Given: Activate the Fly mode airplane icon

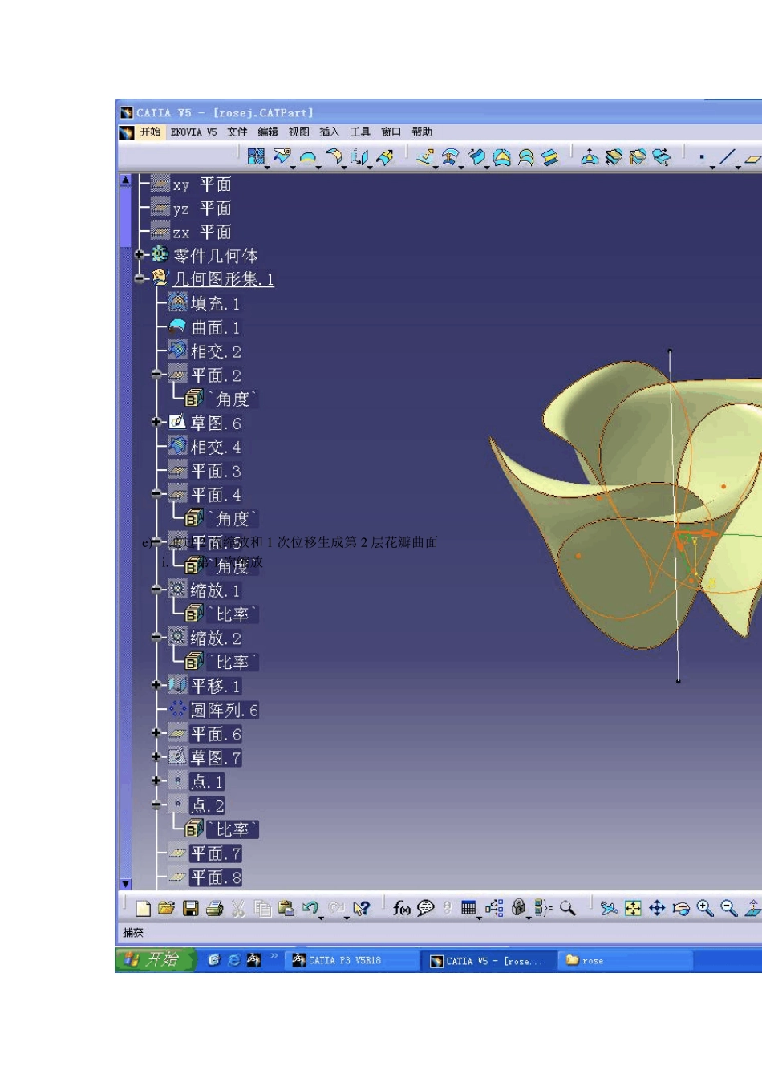Looking at the screenshot, I should (x=610, y=908).
